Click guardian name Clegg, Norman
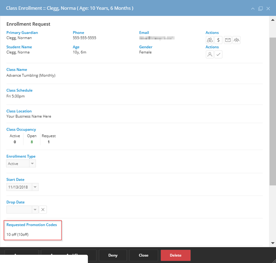This screenshot has width=276, height=263. click(x=19, y=38)
